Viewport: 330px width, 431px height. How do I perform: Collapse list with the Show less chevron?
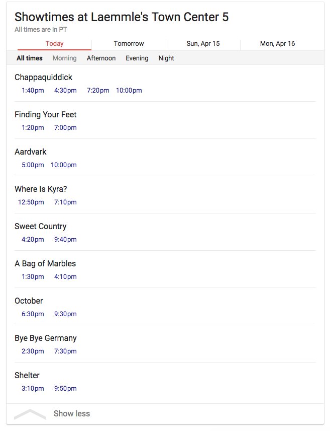pos(30,414)
